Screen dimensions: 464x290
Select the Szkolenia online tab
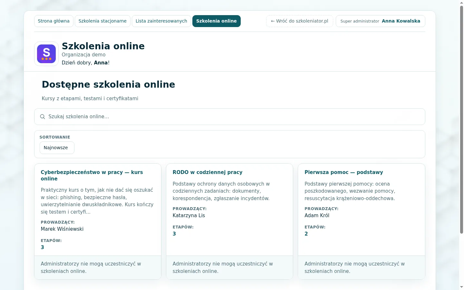[217, 21]
